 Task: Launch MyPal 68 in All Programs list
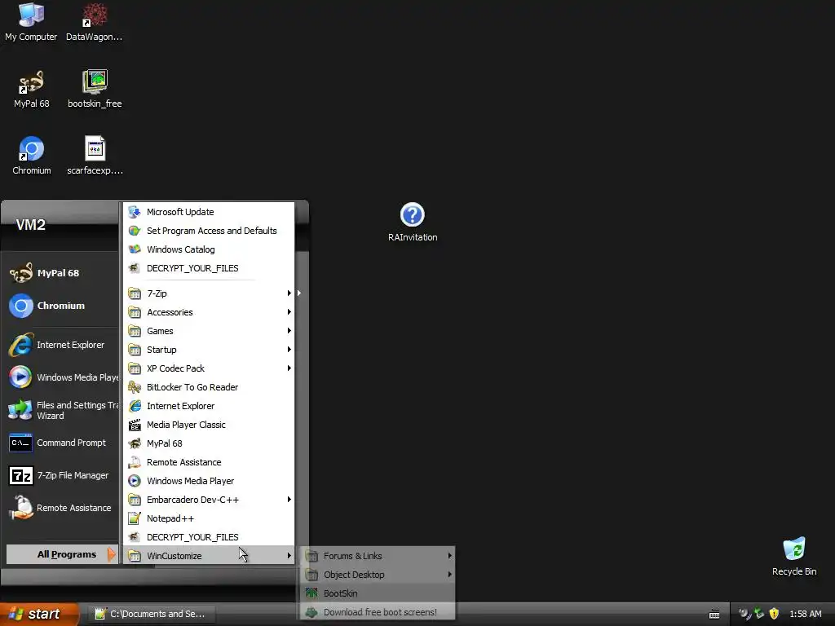(x=209, y=443)
